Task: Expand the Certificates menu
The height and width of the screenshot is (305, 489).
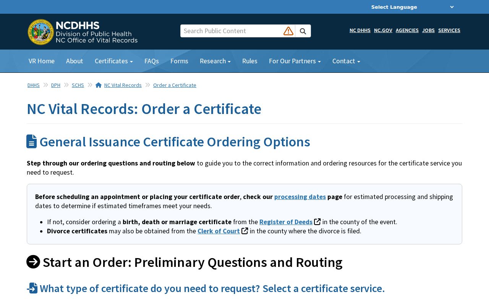Action: 114,61
